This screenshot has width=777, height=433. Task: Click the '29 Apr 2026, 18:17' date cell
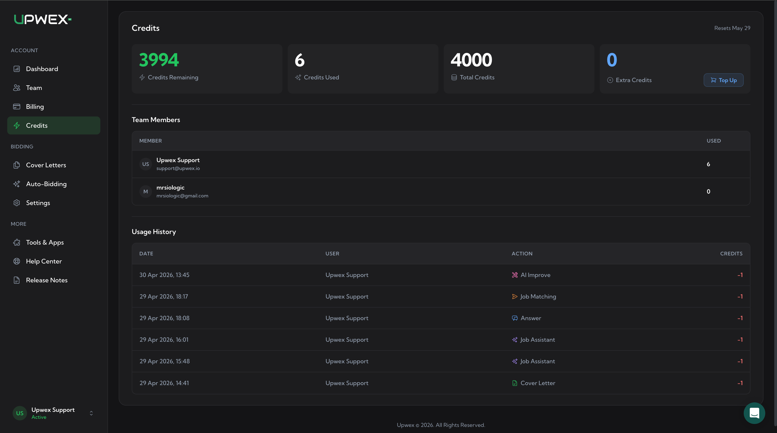pyautogui.click(x=164, y=297)
